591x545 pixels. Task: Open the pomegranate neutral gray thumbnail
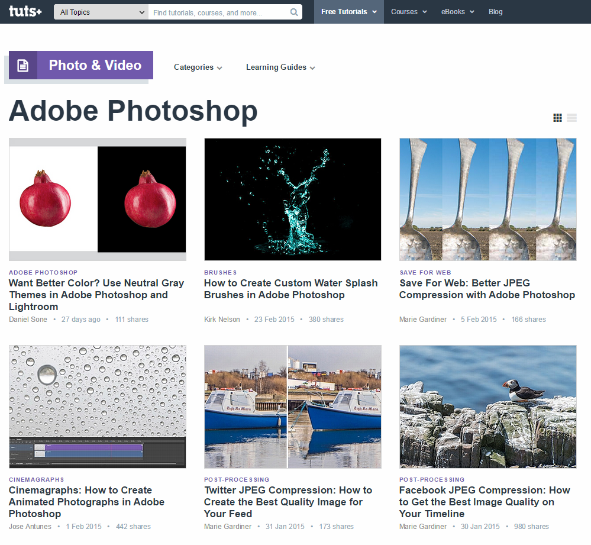tap(98, 199)
